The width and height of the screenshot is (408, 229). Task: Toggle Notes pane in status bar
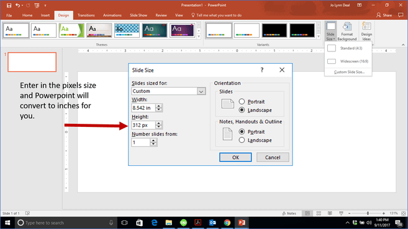(x=289, y=214)
